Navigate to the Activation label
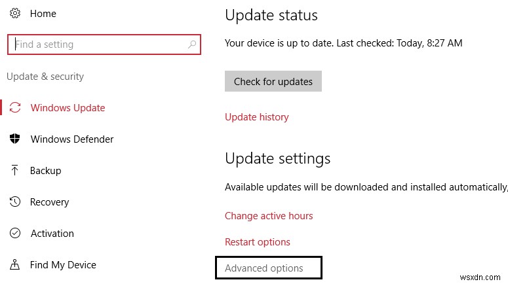This screenshot has width=508, height=284. point(52,234)
